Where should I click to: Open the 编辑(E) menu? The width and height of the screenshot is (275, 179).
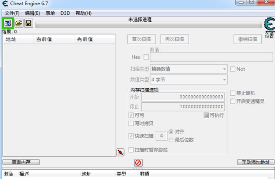(33, 13)
